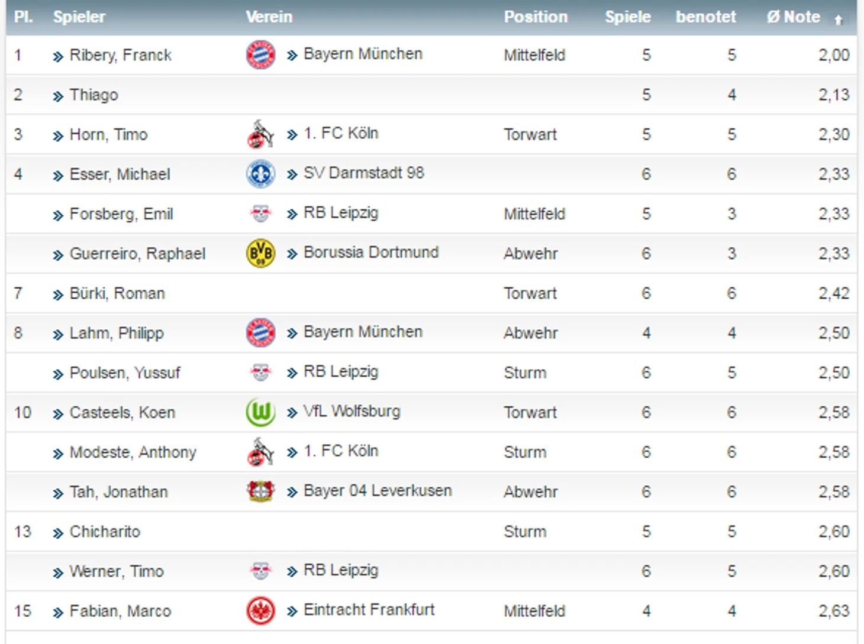
Task: Click the Eintracht Frankfurt club crest
Action: coord(260,610)
